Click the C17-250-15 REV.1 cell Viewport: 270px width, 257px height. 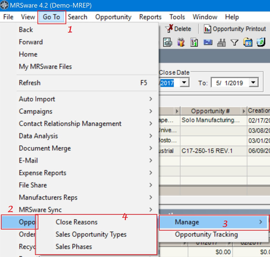[x=214, y=151]
